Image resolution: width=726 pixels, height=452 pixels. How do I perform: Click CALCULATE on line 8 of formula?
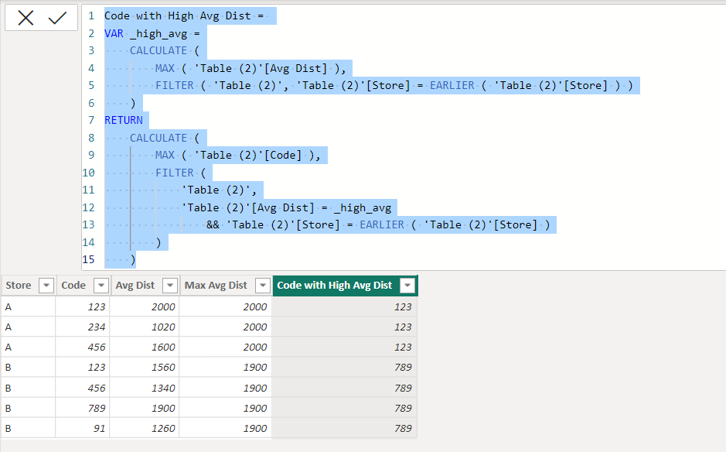pos(158,138)
